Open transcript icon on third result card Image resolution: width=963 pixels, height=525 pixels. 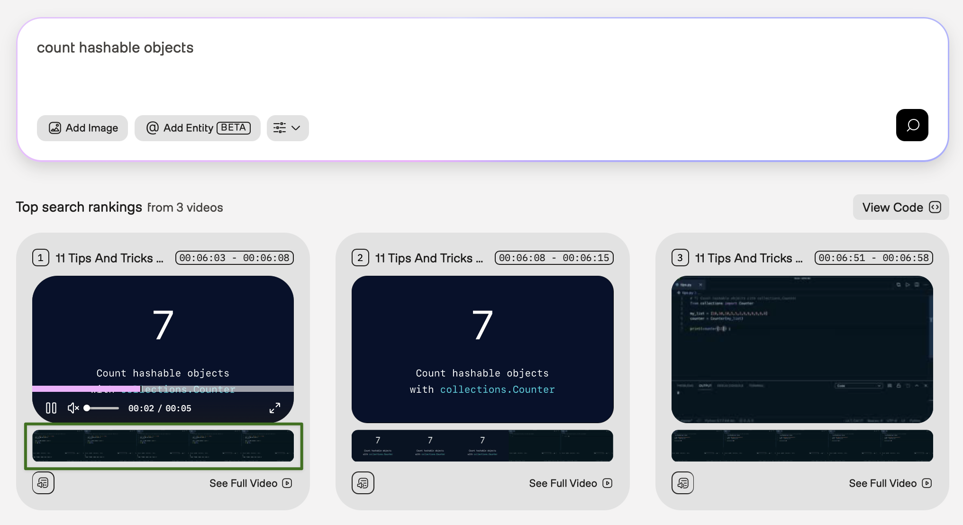(682, 483)
